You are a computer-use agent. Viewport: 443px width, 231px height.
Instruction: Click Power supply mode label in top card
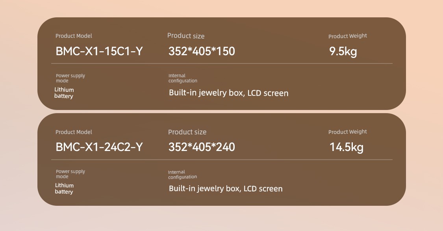tap(70, 78)
